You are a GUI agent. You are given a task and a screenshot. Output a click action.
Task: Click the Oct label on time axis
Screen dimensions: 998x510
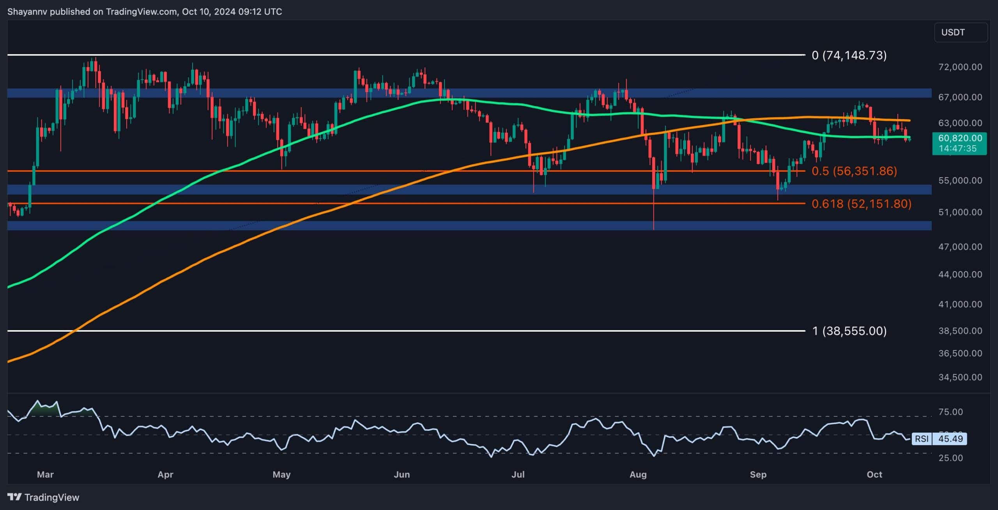click(x=874, y=474)
